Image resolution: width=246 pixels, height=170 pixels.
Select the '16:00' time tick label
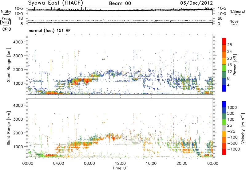(x=151, y=164)
